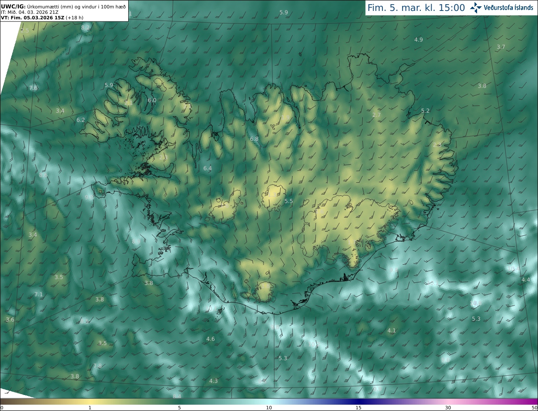Select the 6.4 value on the map
The width and height of the screenshot is (538, 411).
(208, 168)
